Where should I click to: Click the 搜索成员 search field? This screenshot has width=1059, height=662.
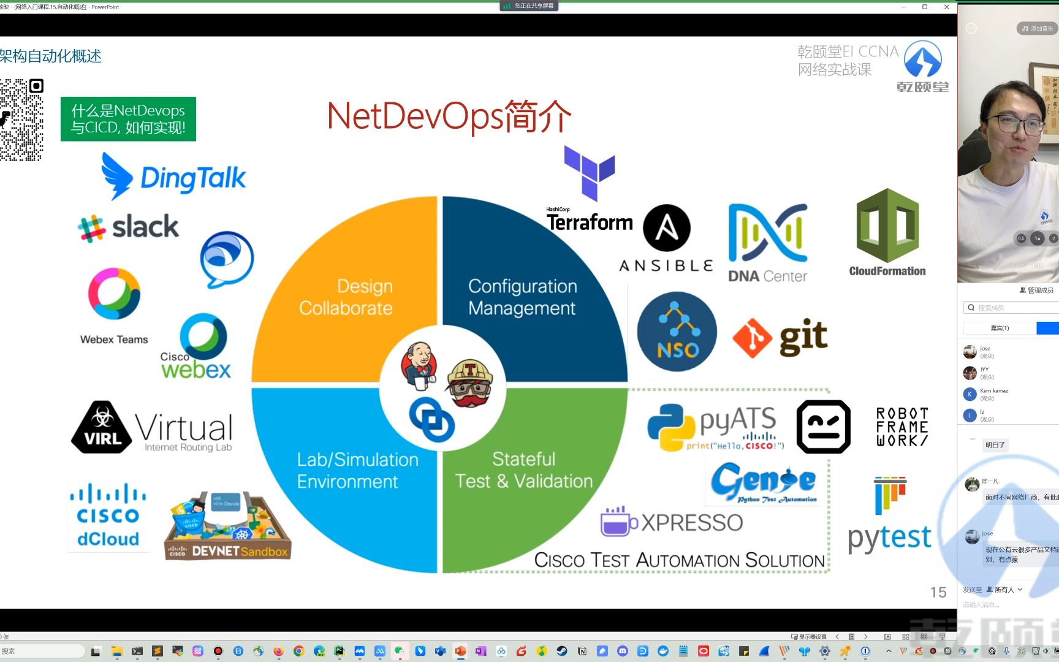pos(1011,308)
